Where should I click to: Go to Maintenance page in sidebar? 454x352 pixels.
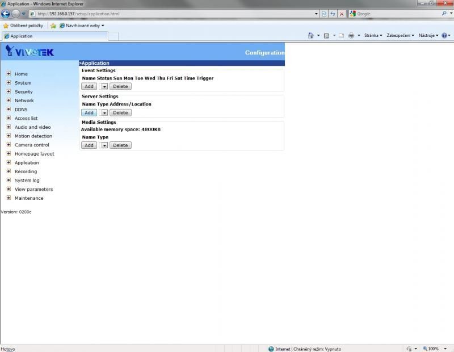point(28,198)
